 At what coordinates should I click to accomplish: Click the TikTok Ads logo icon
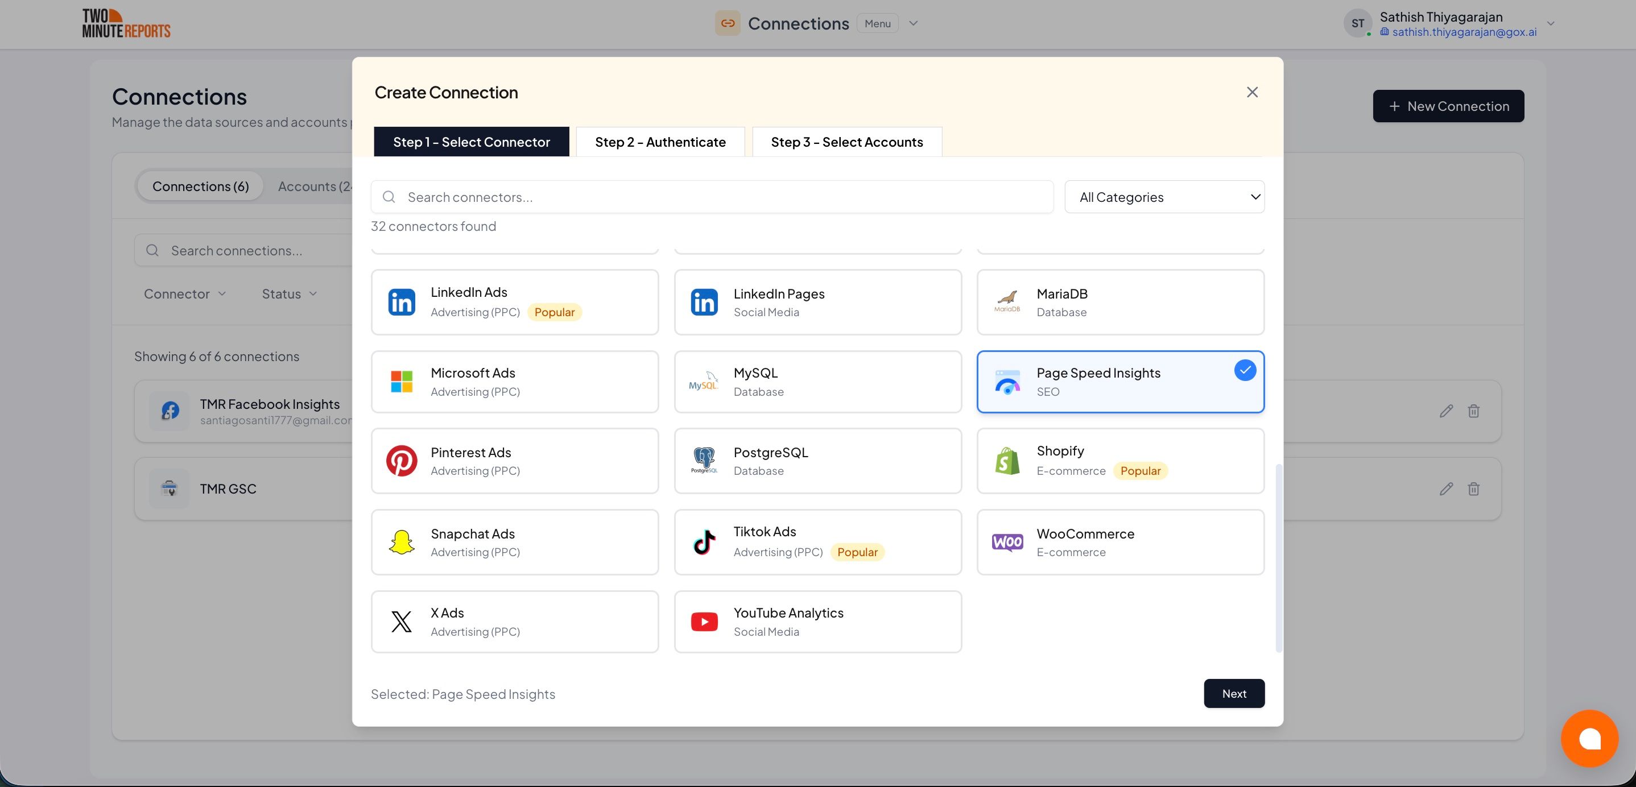pos(704,542)
